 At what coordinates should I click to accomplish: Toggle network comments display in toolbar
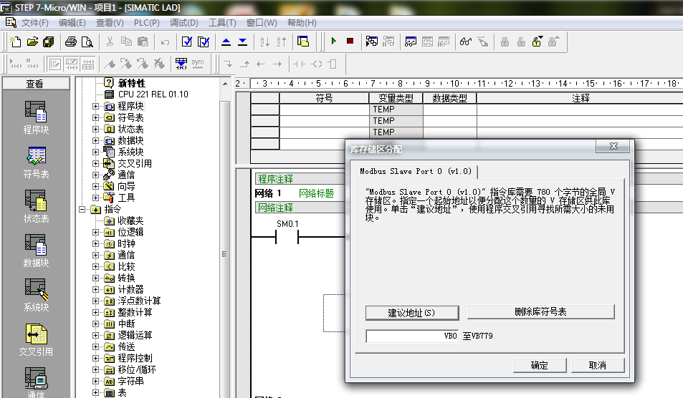(72, 64)
